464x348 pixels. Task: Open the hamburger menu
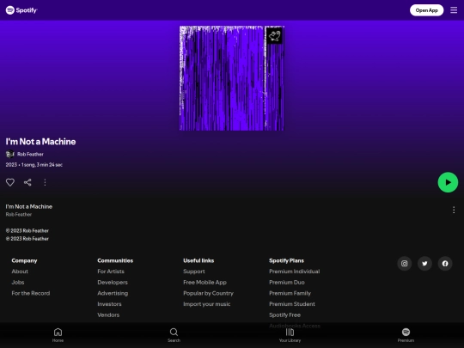click(x=454, y=10)
